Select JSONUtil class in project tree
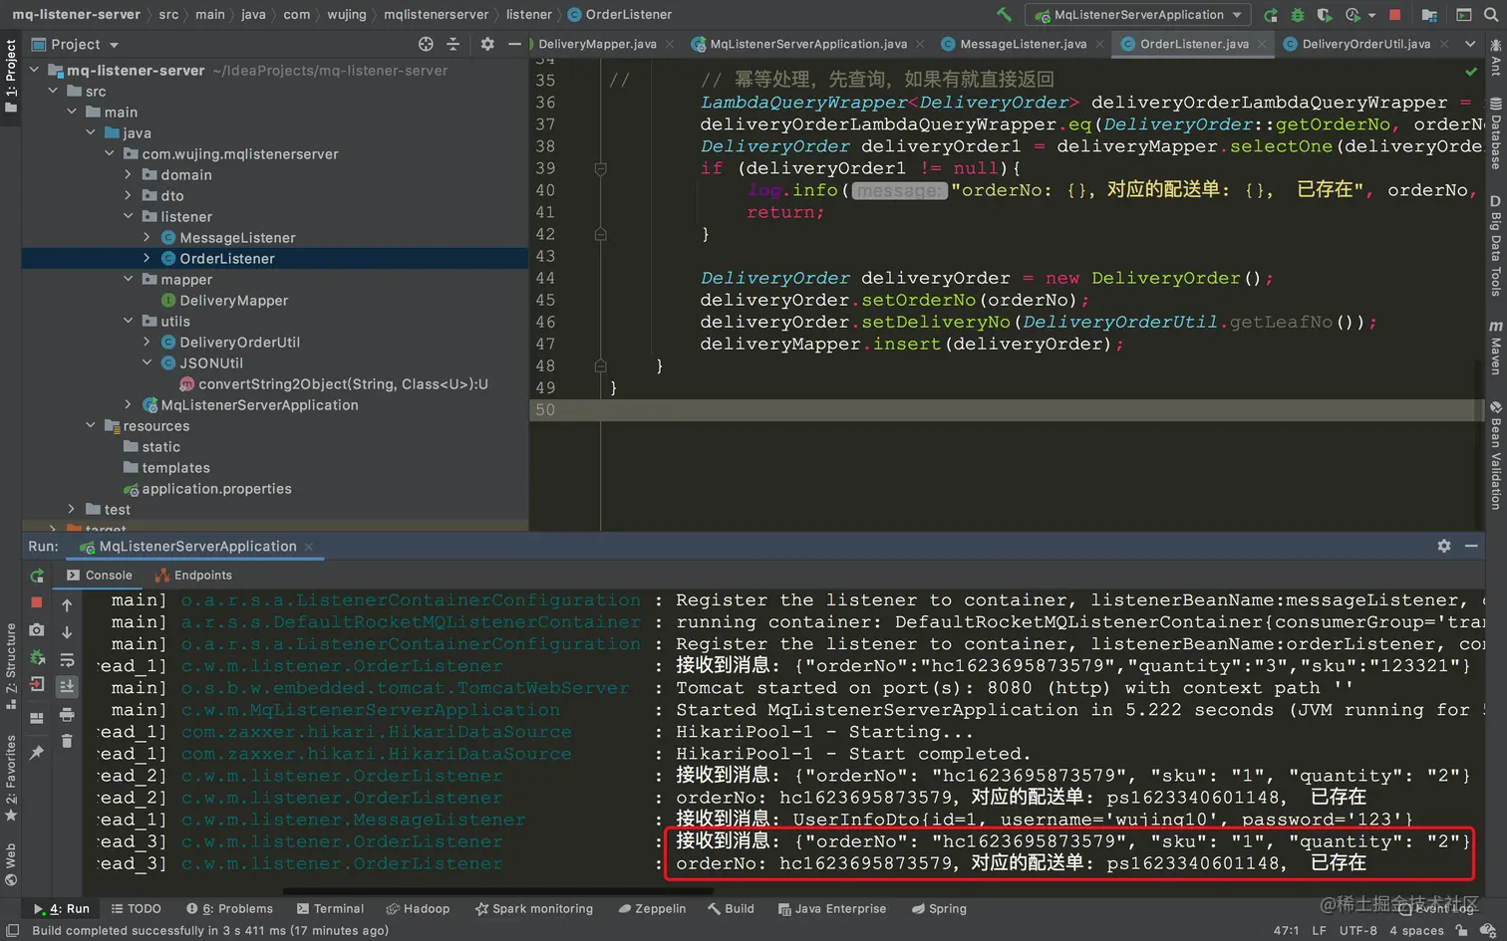 click(210, 363)
